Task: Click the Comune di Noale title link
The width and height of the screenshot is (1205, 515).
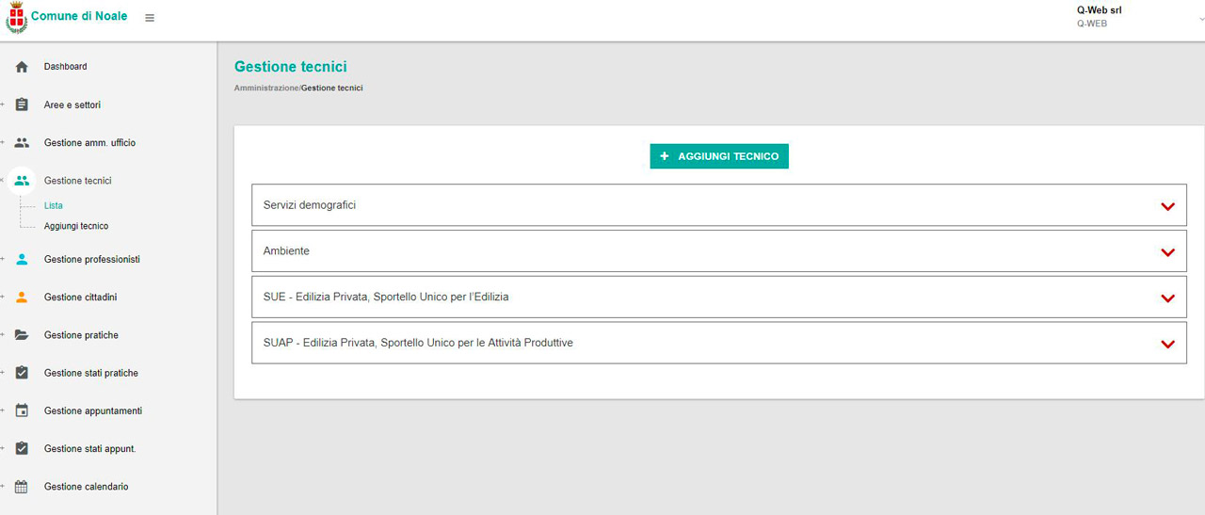Action: [x=79, y=16]
